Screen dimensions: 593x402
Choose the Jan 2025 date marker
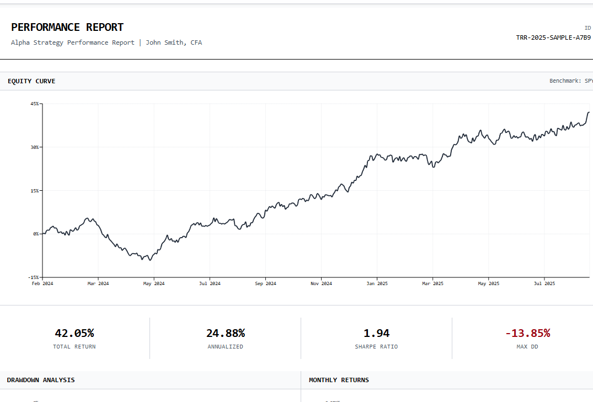coord(377,283)
